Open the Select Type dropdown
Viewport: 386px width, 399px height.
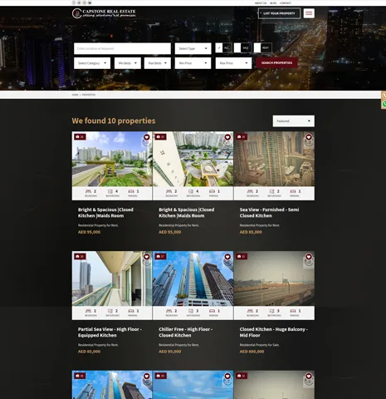(x=193, y=48)
